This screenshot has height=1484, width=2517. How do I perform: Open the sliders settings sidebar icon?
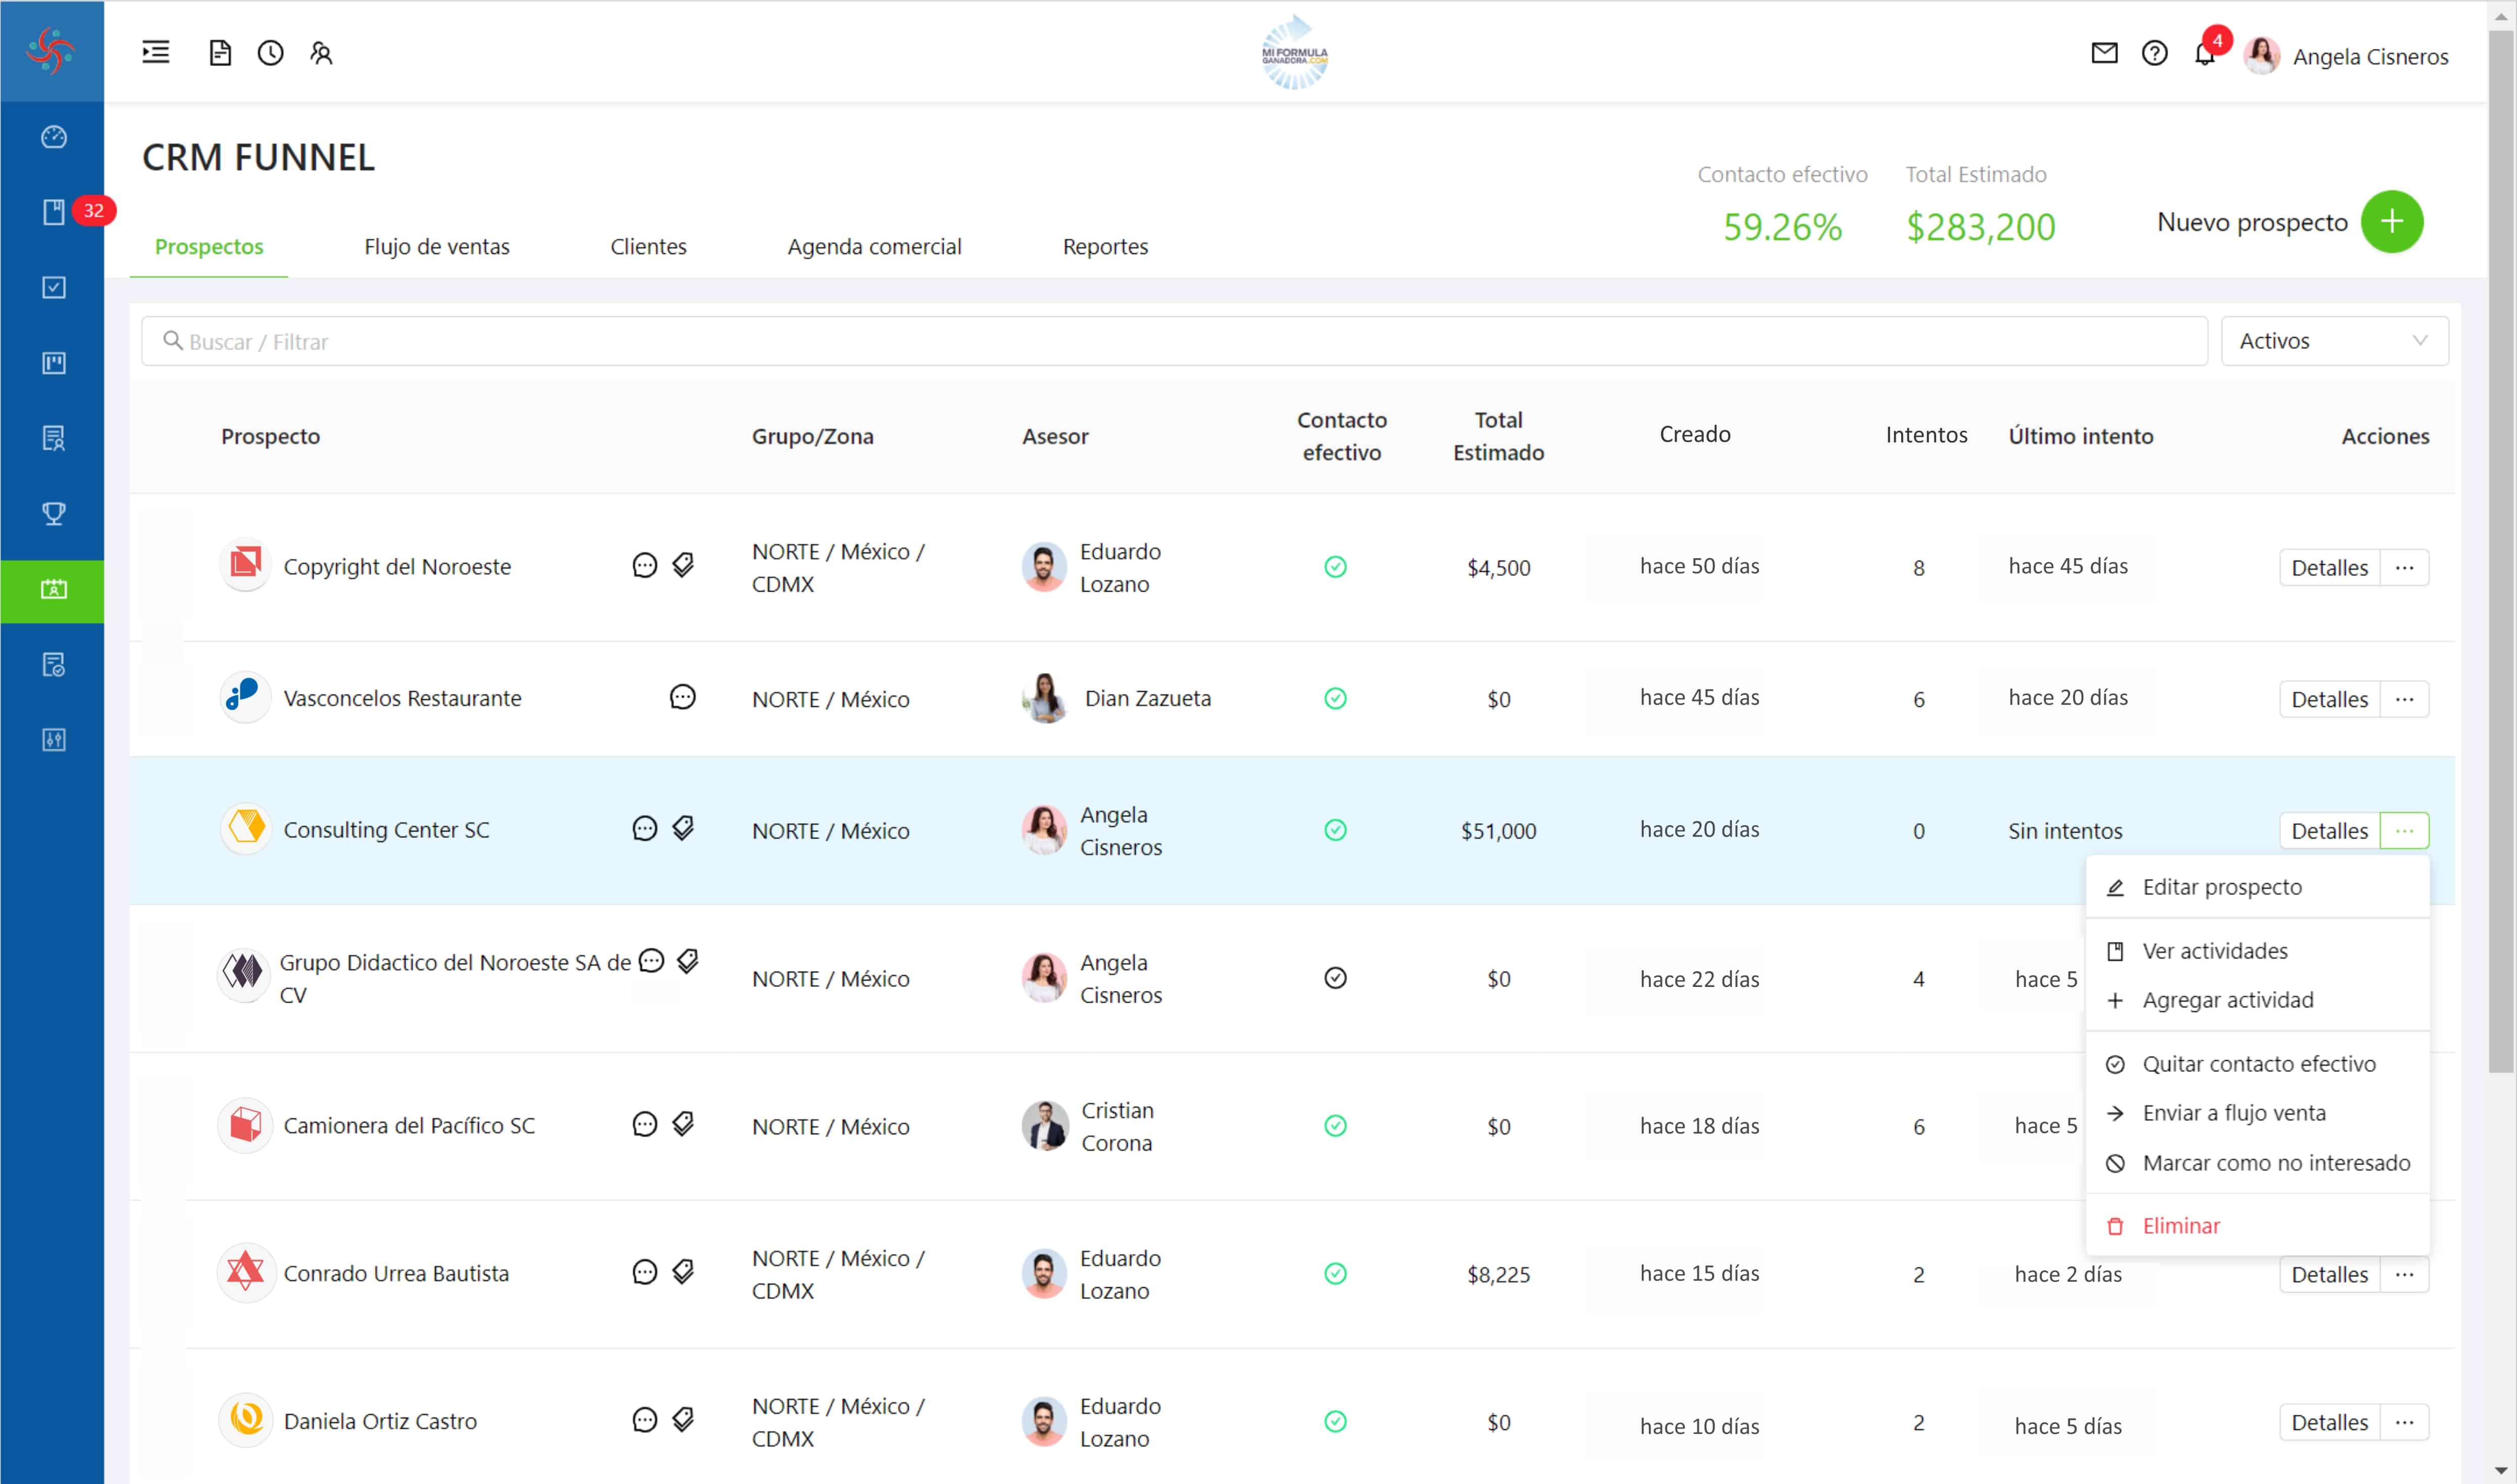(x=54, y=740)
